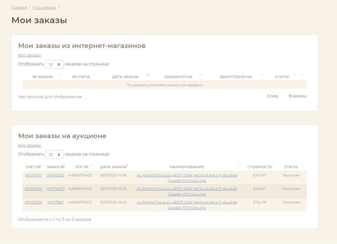Sort auction orders by СТАТУС column

(x=291, y=167)
